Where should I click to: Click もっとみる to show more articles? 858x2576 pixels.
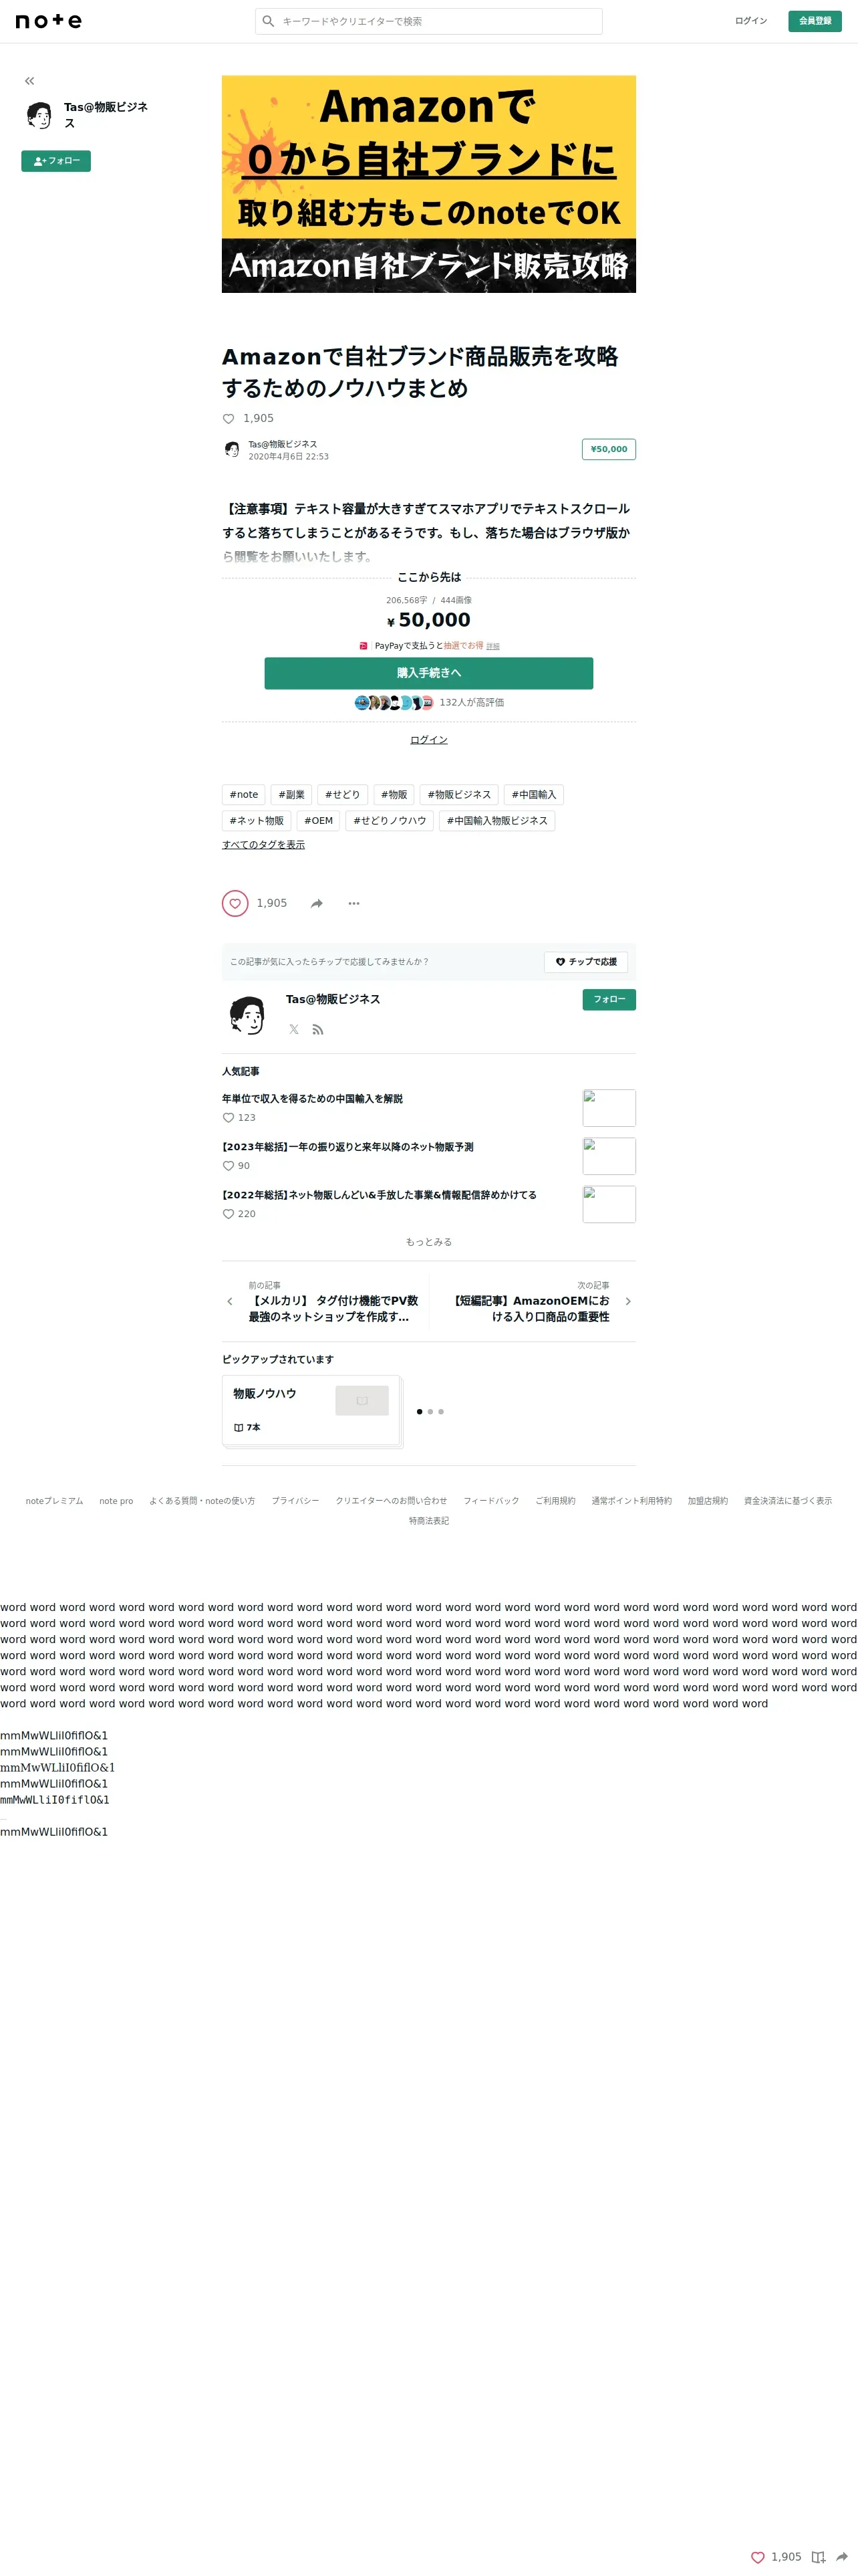click(x=428, y=1242)
